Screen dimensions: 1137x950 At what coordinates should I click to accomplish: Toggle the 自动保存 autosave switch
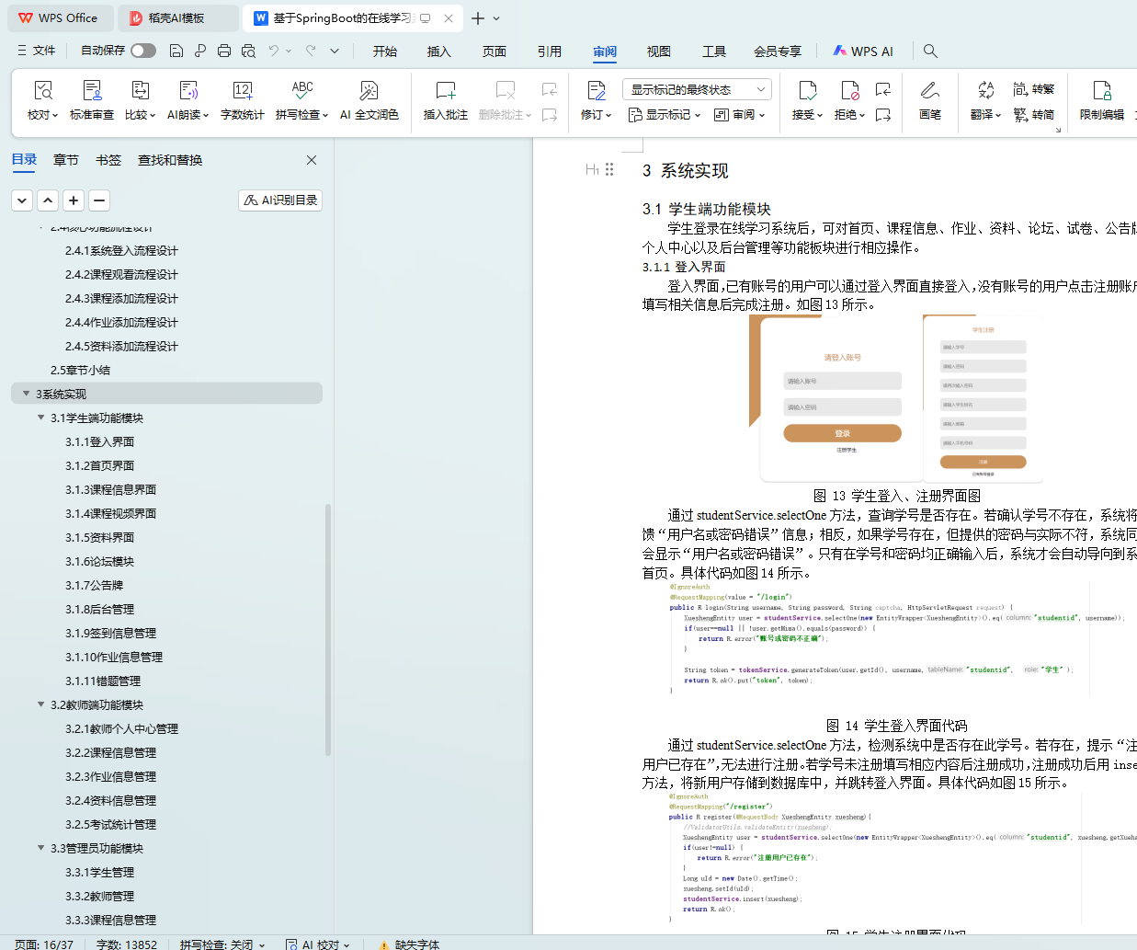point(142,51)
